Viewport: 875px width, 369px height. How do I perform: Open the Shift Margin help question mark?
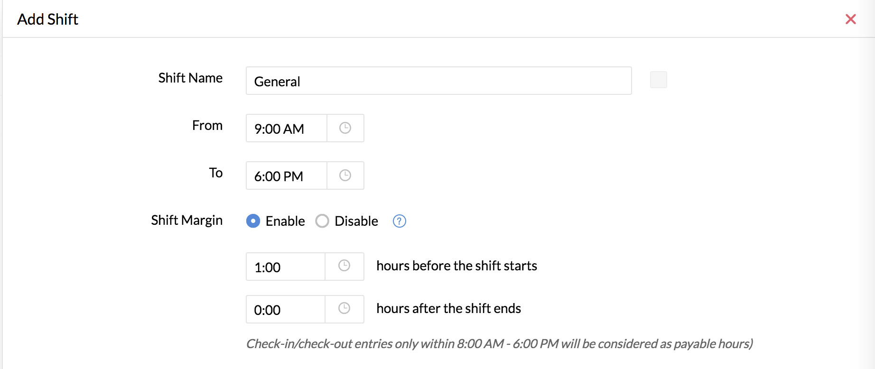[400, 221]
